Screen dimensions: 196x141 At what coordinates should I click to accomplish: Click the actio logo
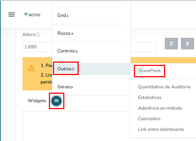click(32, 15)
